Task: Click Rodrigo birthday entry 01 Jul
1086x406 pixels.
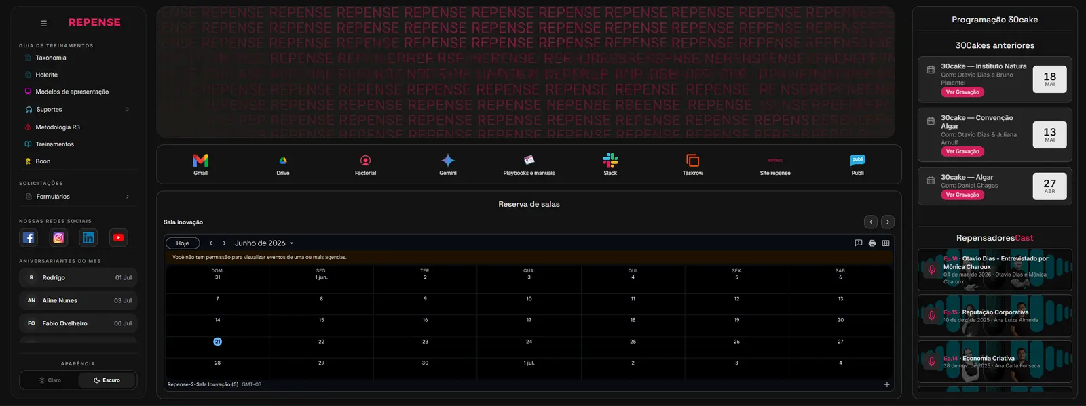Action: pyautogui.click(x=78, y=277)
